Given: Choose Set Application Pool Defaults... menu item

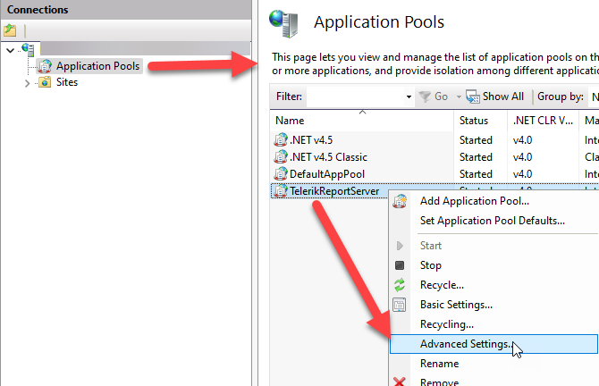Looking at the screenshot, I should click(492, 221).
